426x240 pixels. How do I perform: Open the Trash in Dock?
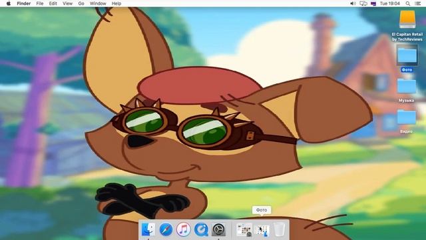tap(280, 229)
